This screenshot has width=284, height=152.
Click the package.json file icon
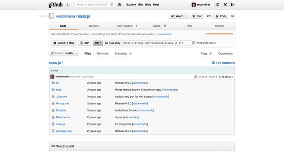(53, 131)
